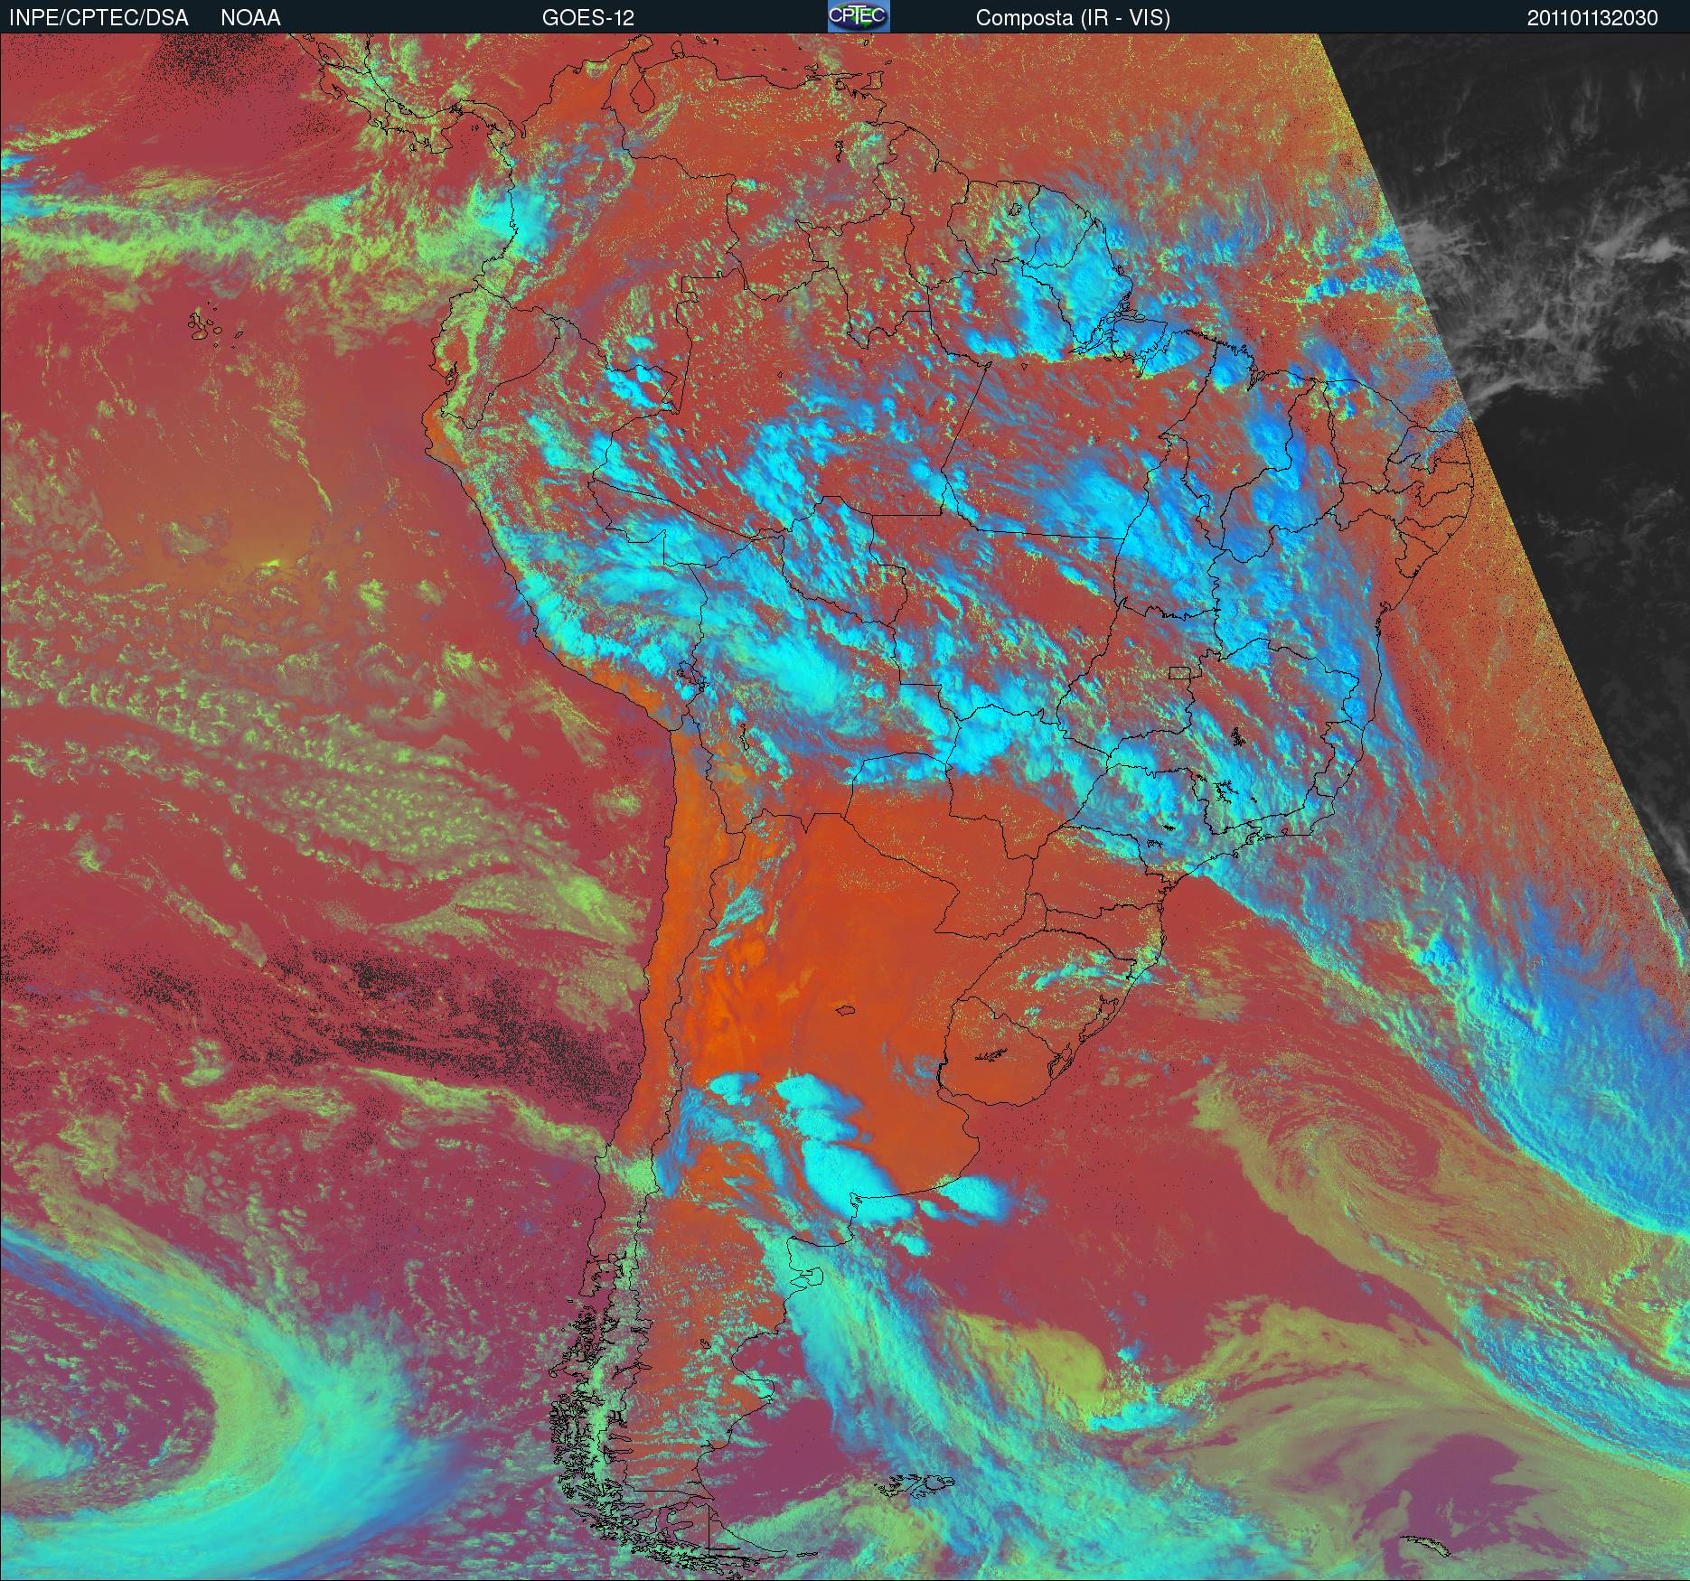The height and width of the screenshot is (1581, 1690).
Task: Click the CPTEC logo in the header
Action: [859, 16]
